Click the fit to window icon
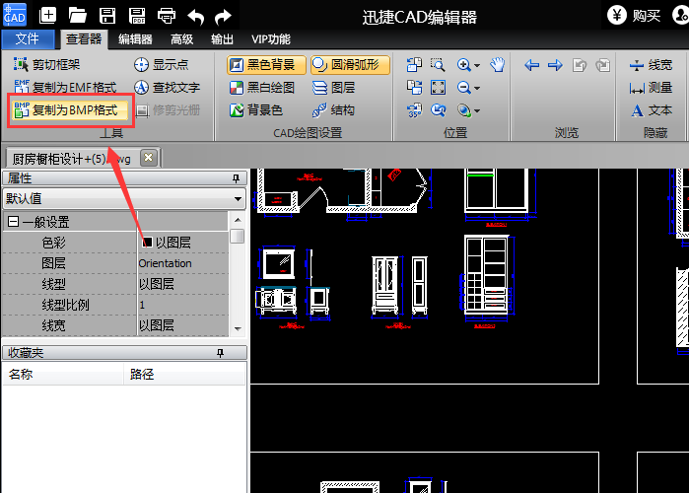 point(438,88)
